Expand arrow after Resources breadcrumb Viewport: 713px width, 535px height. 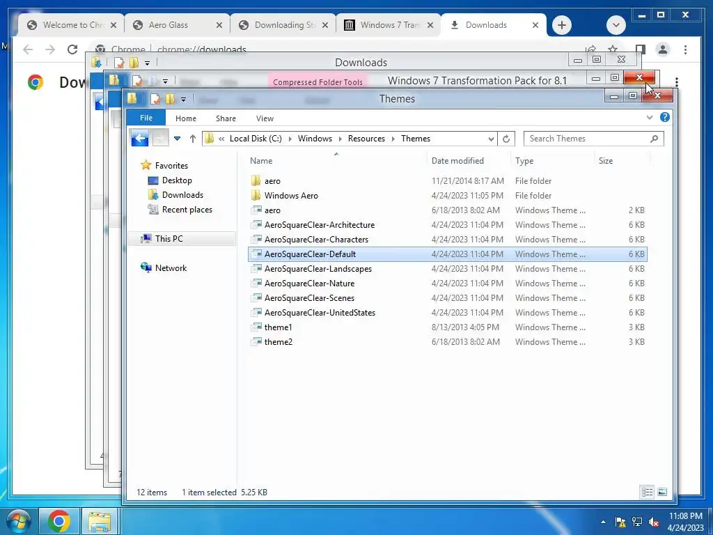point(393,139)
